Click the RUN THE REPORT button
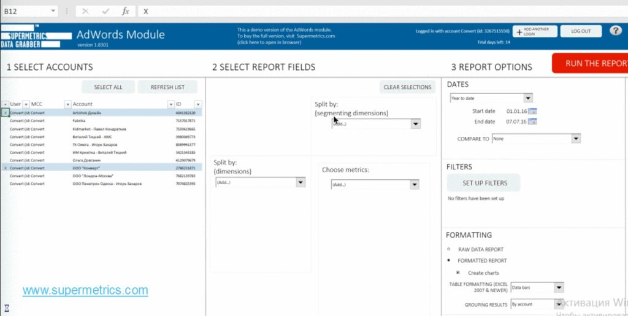This screenshot has height=316, width=628. pyautogui.click(x=590, y=63)
